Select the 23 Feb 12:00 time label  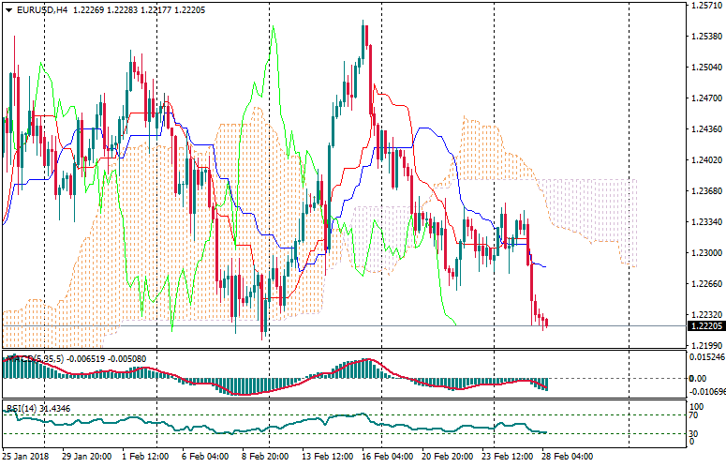(x=505, y=457)
